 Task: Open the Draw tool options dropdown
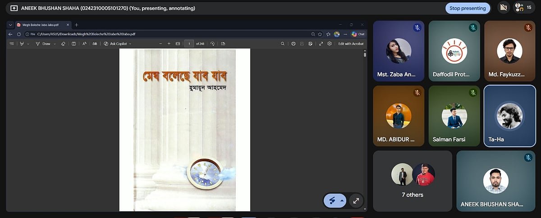coord(55,44)
